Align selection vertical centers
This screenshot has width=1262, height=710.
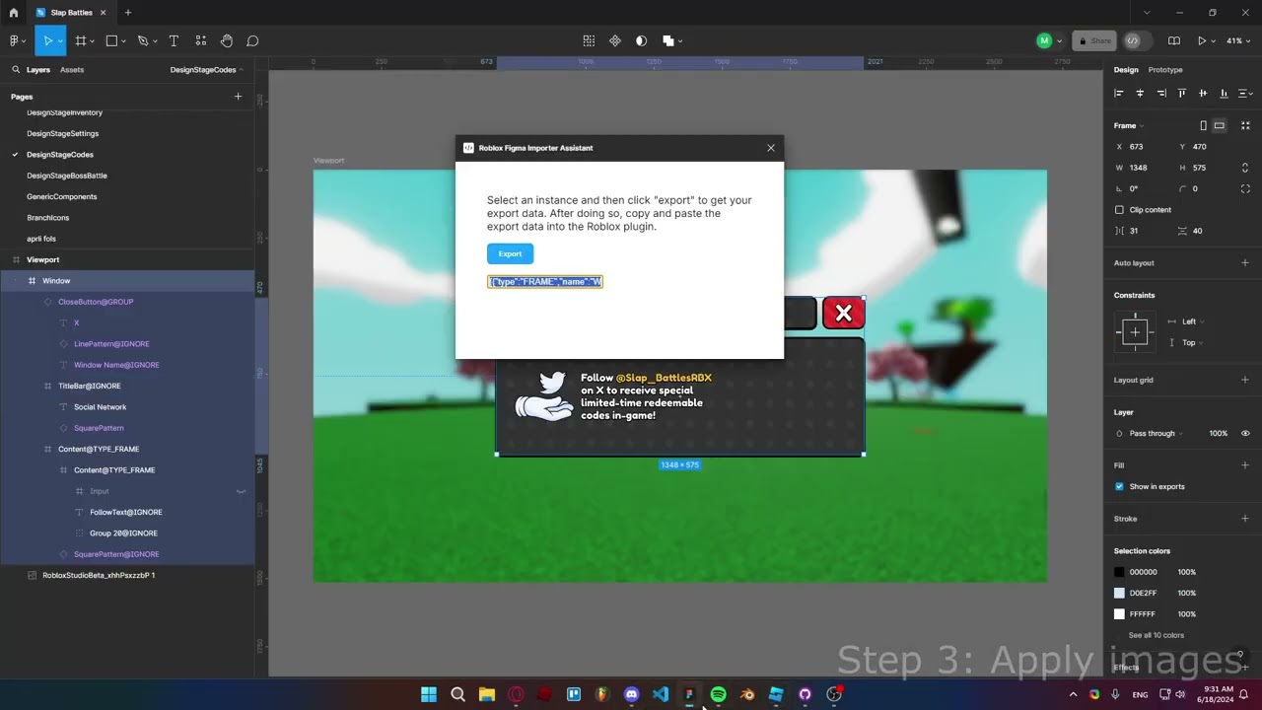click(x=1203, y=93)
